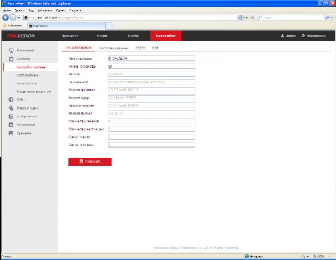
Task: Click the serial number field
Action: [x=151, y=82]
